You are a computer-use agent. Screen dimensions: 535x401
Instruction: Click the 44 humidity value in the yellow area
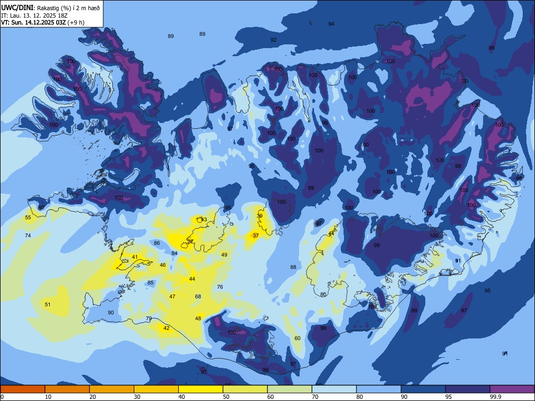point(192,279)
